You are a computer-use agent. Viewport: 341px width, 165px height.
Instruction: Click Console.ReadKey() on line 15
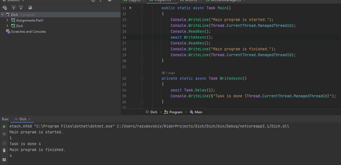point(189,31)
